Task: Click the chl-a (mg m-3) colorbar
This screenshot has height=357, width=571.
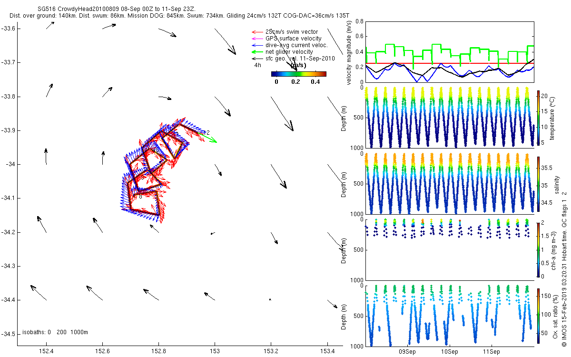Action: click(538, 249)
